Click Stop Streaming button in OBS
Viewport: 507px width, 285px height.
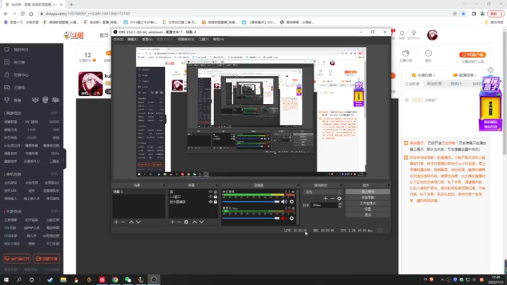pos(368,192)
